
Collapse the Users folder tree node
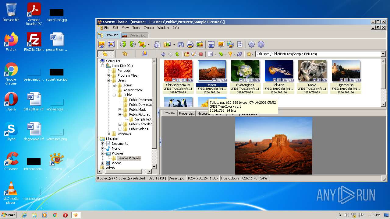tap(108, 80)
